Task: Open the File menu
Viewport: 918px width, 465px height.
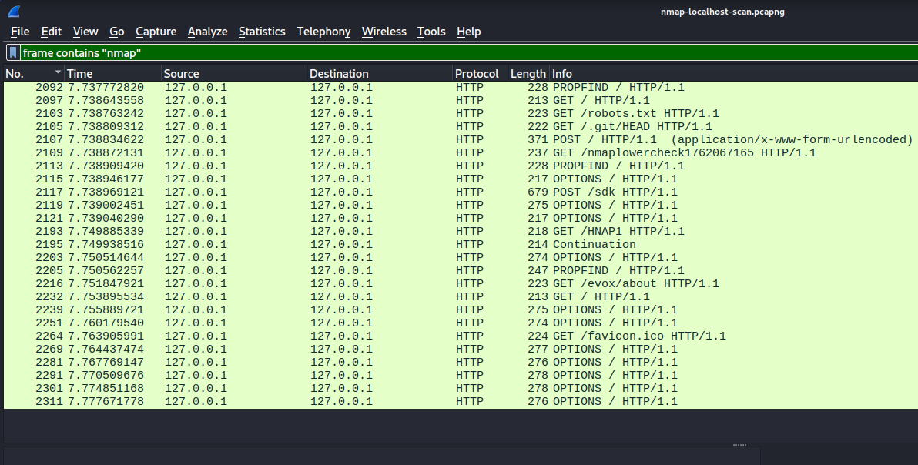Action: (x=20, y=32)
